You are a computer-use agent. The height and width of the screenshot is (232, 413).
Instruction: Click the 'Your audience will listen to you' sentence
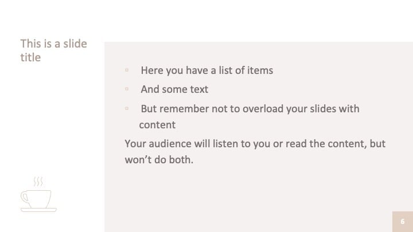click(255, 144)
